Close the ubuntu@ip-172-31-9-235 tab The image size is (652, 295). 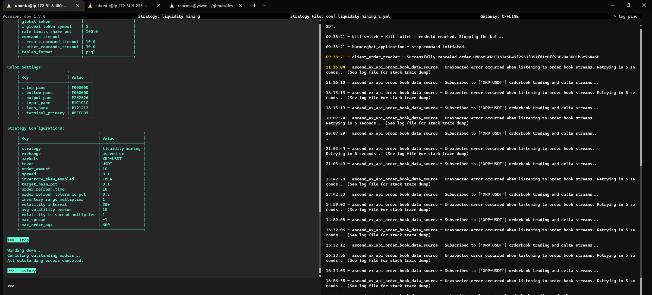159,5
